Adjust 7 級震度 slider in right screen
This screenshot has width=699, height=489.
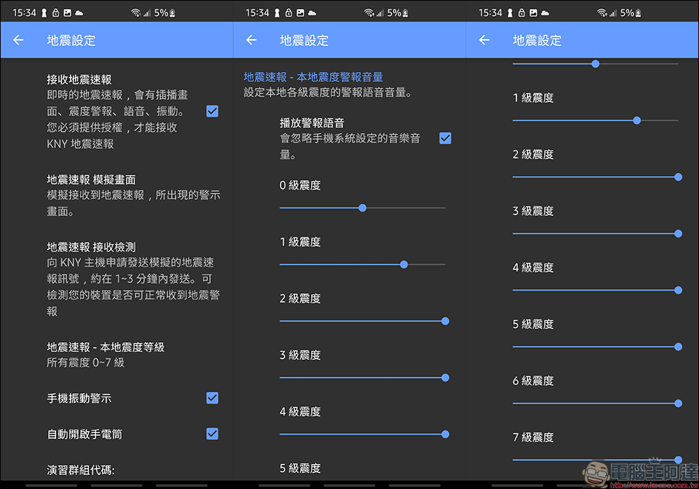(598, 460)
